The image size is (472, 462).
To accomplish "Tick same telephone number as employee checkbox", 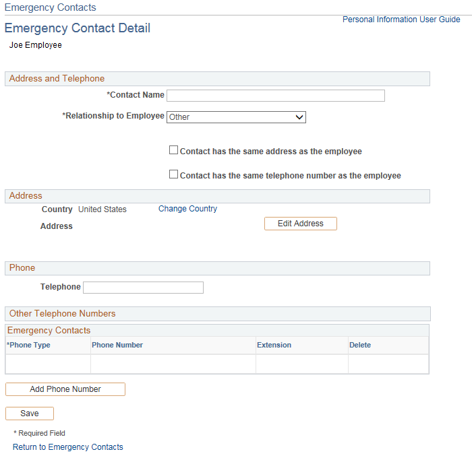I will 174,174.
